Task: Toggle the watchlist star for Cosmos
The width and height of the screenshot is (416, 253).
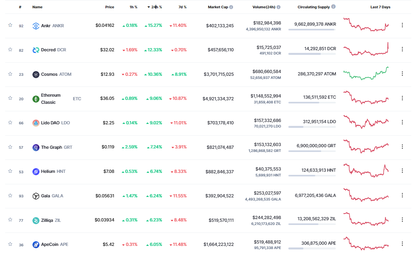Action: coord(10,74)
